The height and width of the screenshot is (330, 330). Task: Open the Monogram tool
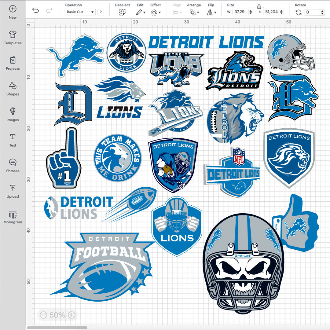click(x=13, y=215)
